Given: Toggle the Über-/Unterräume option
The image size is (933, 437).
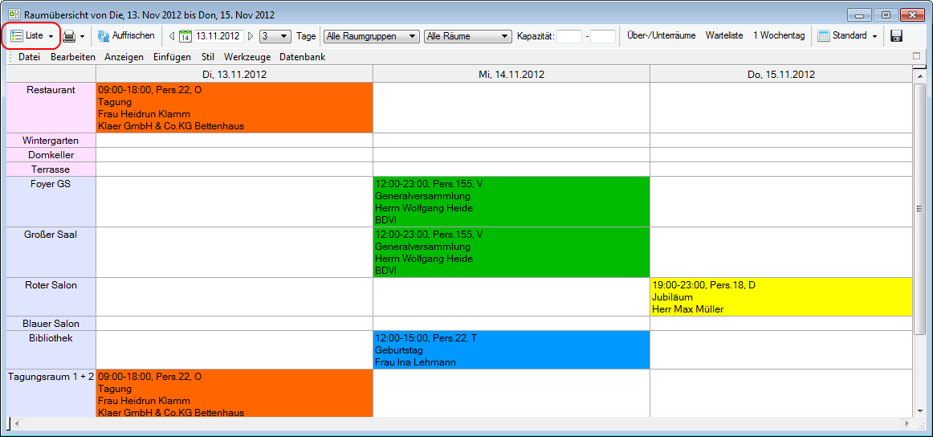Looking at the screenshot, I should pos(661,36).
